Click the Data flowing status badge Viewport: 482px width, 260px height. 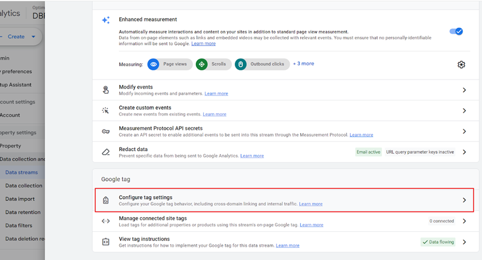click(438, 242)
